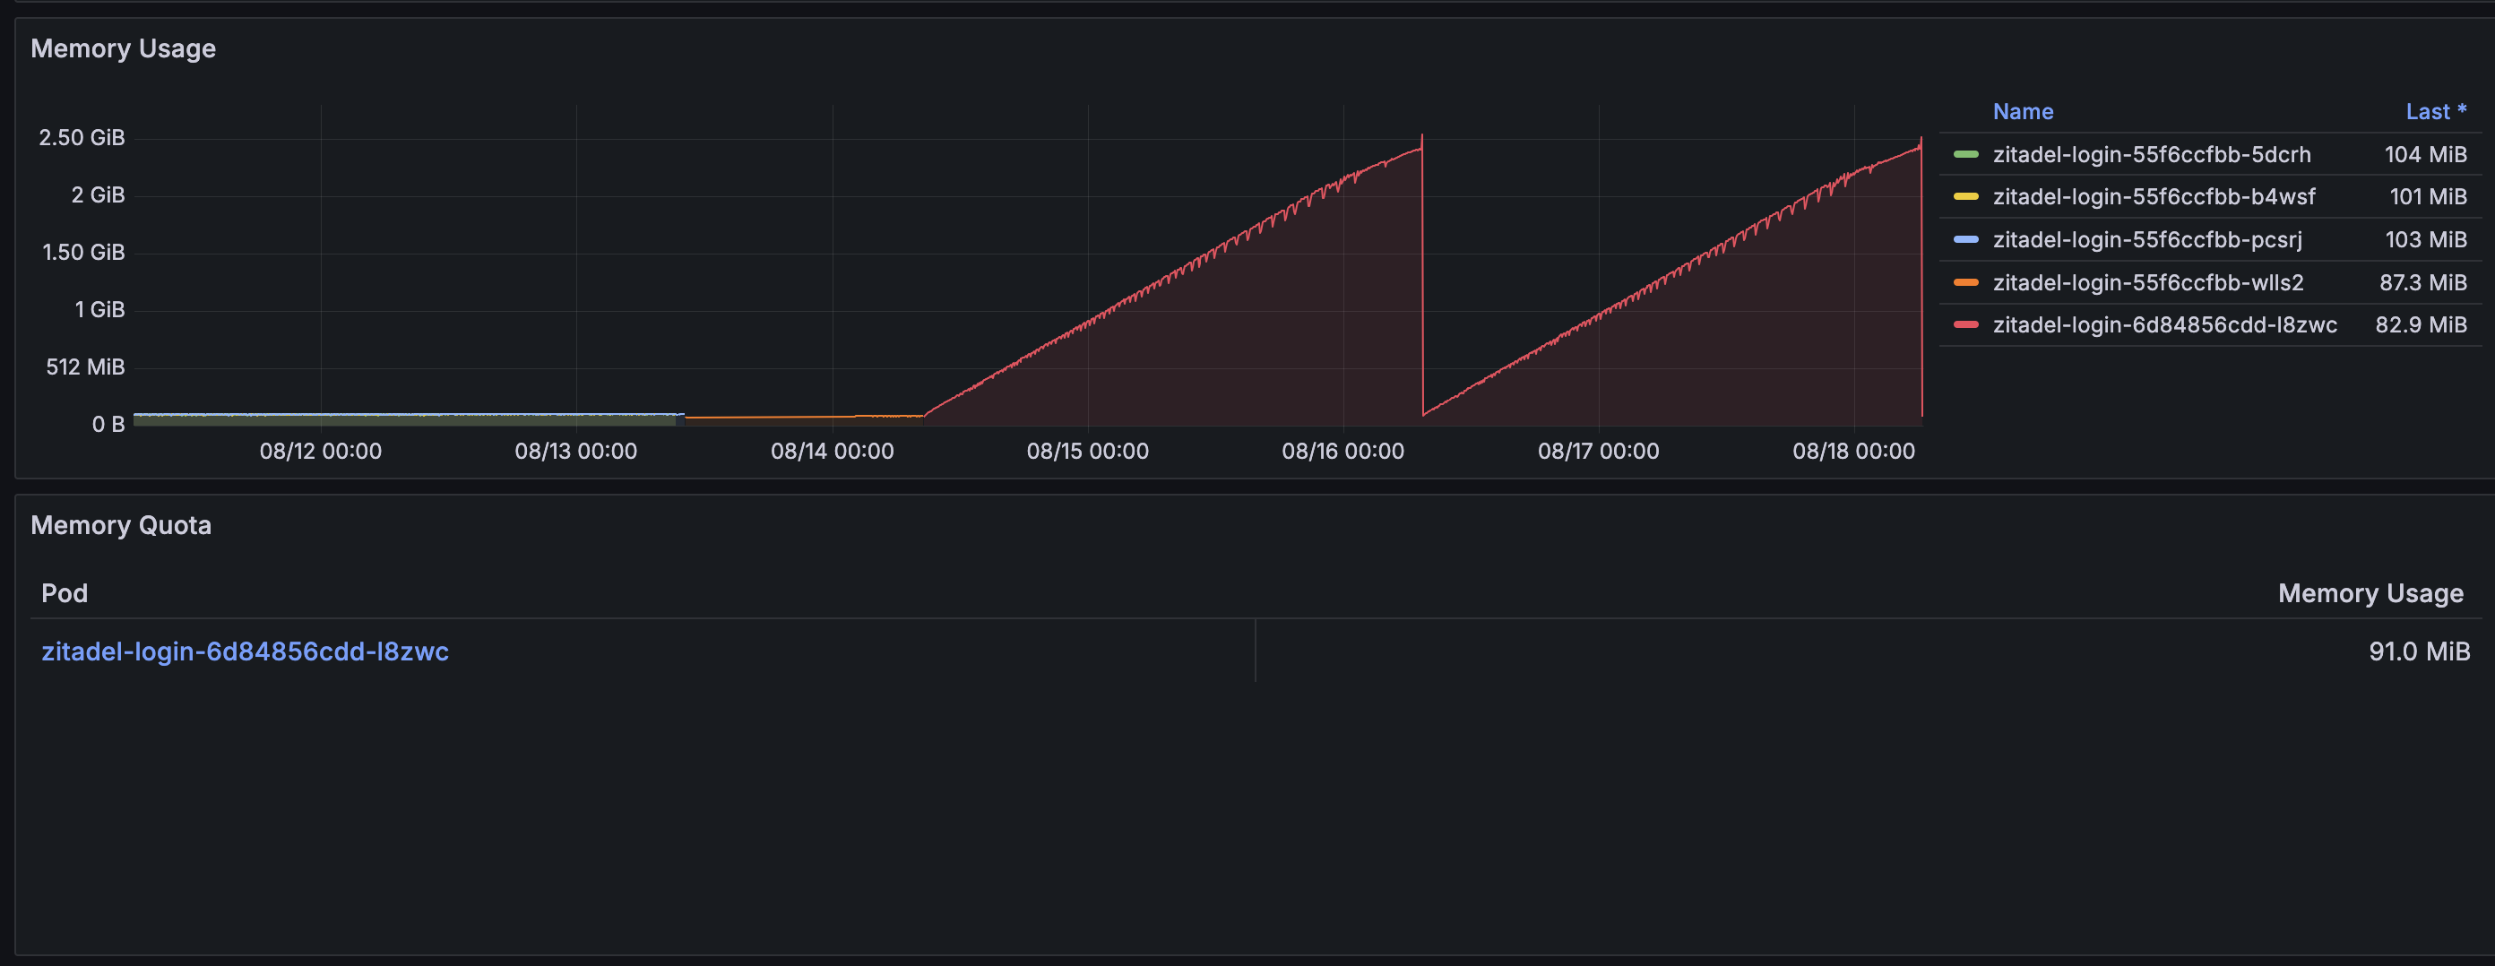Click the 101 MiB legend value
The width and height of the screenshot is (2495, 966).
coord(2427,196)
